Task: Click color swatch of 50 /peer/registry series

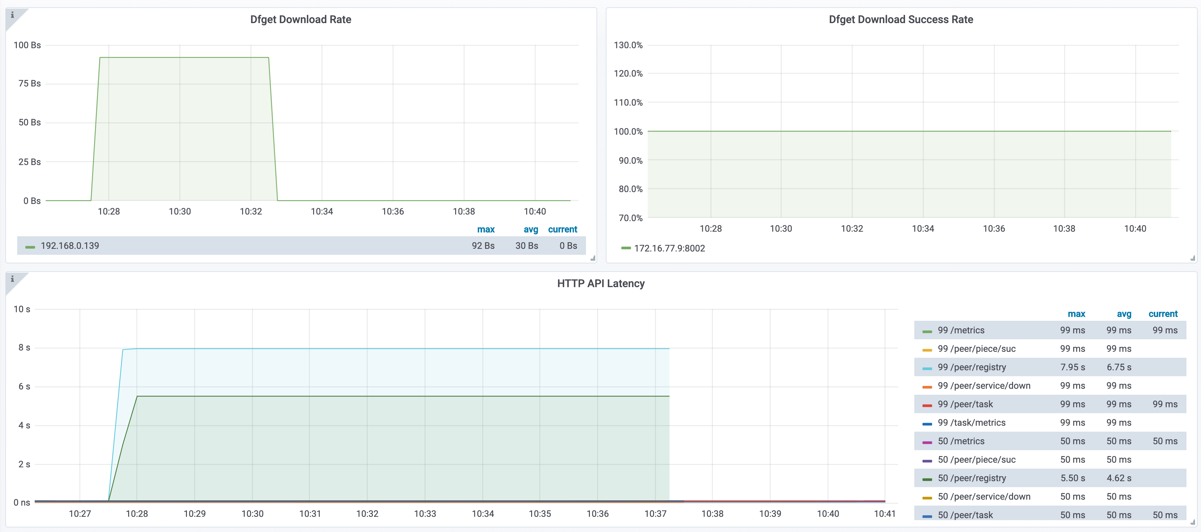Action: (x=927, y=479)
